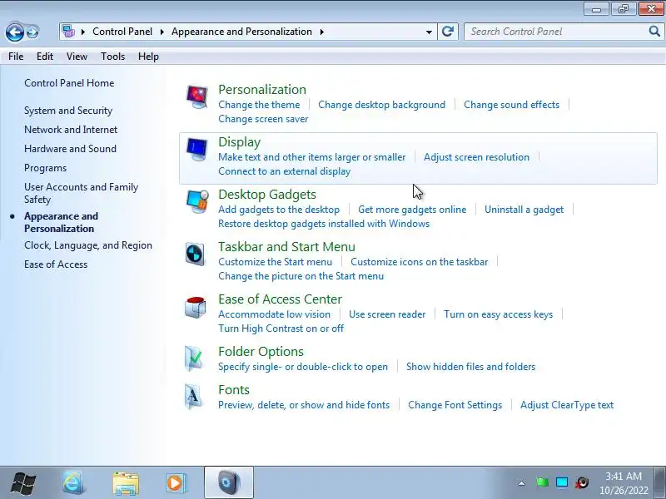666x499 pixels.
Task: Open User Accounts and Family Safety
Action: [81, 193]
